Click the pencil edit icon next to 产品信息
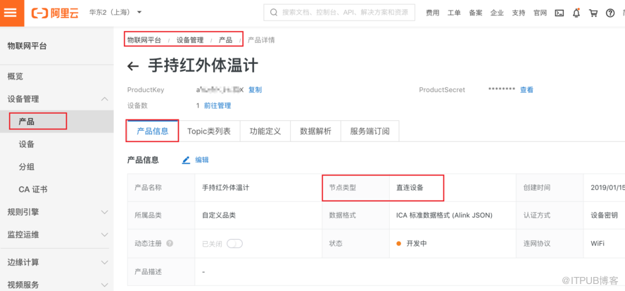This screenshot has height=291, width=625. 187,160
